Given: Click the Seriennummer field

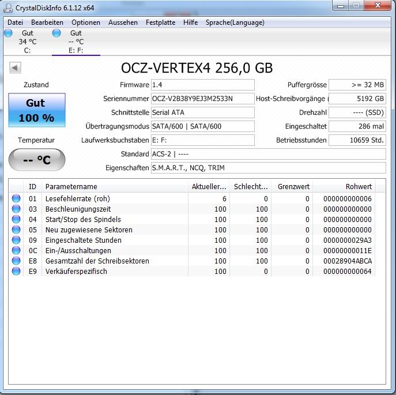Looking at the screenshot, I should coord(203,99).
